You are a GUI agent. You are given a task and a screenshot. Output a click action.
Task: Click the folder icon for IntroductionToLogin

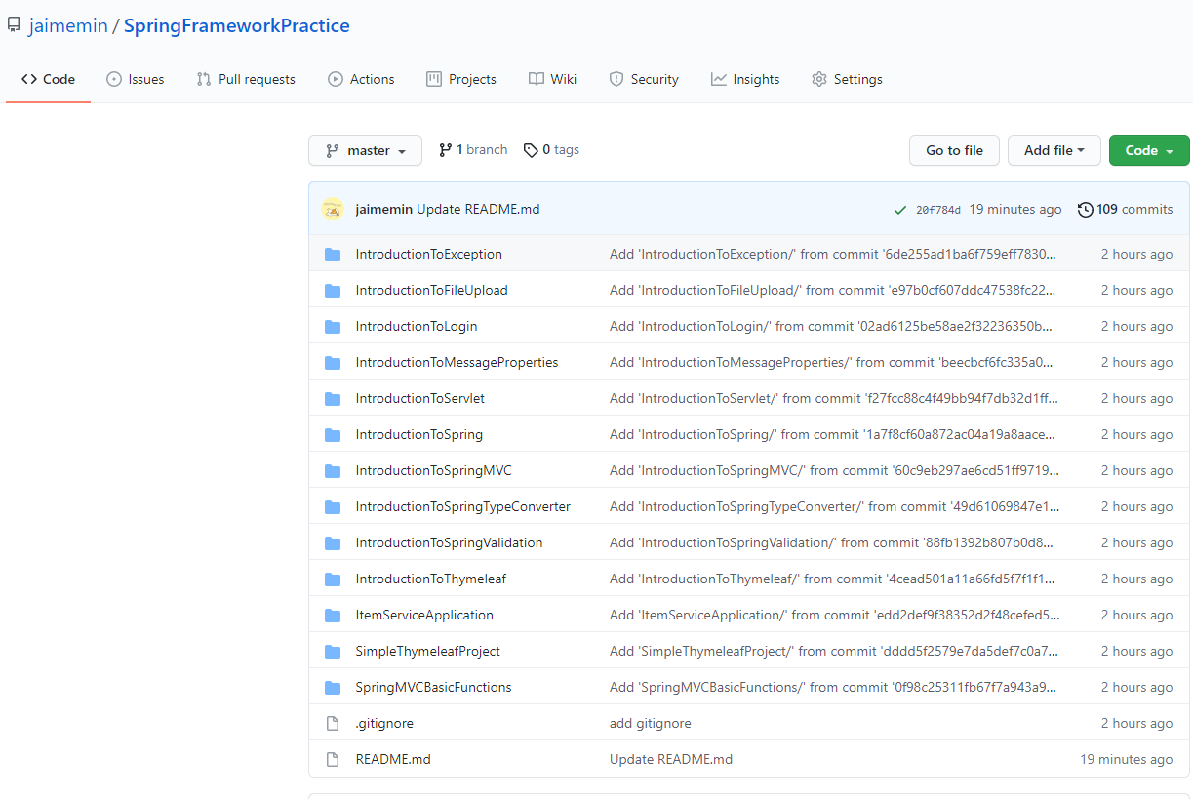[333, 327]
